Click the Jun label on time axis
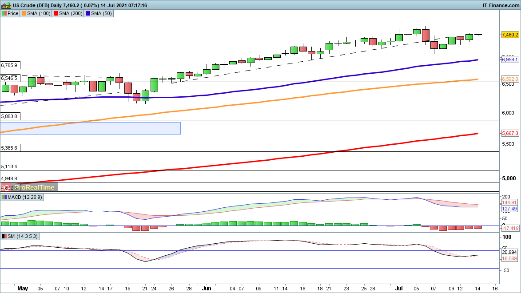This screenshot has width=521, height=293. coord(207,288)
